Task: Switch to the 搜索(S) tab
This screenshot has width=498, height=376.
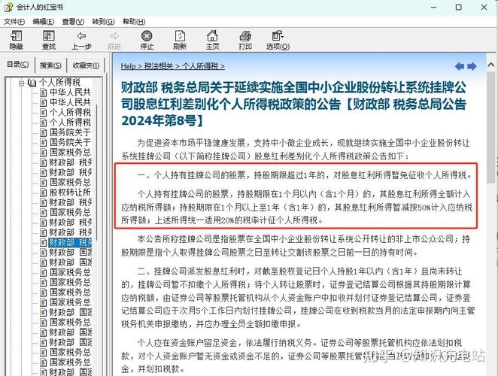Action: tap(50, 65)
